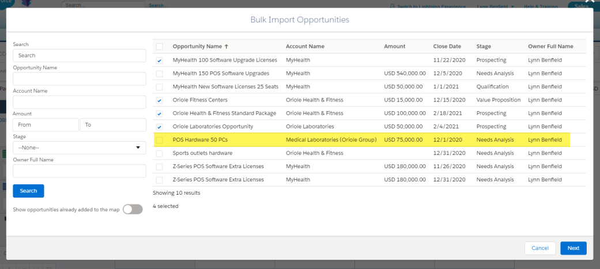Click the Oriole Laboratories account name cell

[310, 126]
